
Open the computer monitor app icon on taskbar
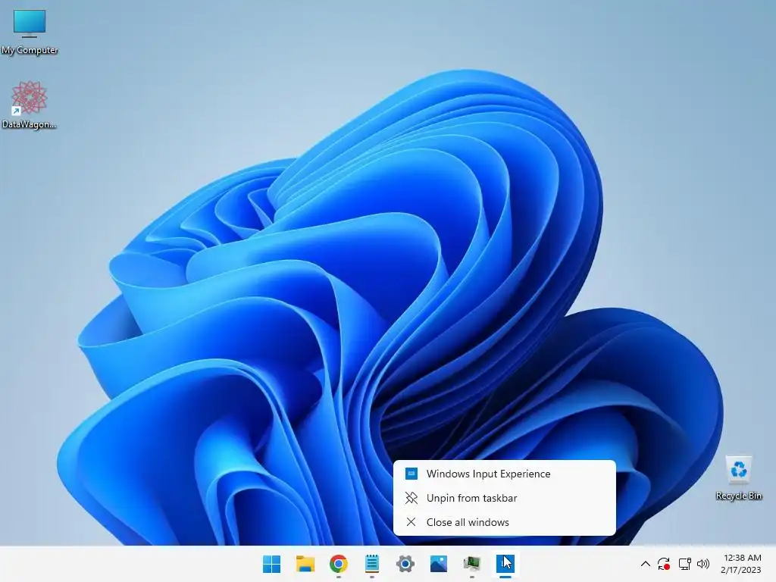471,564
